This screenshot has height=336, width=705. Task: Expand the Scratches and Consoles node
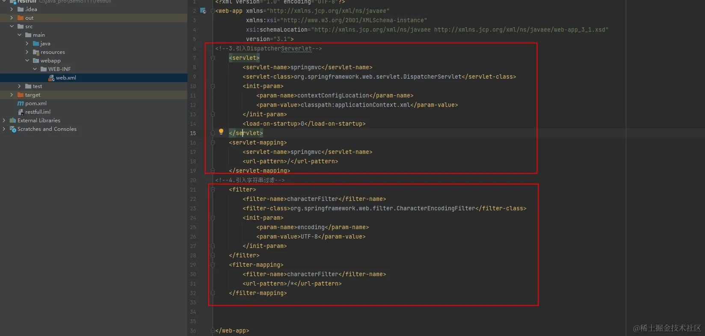(x=4, y=129)
